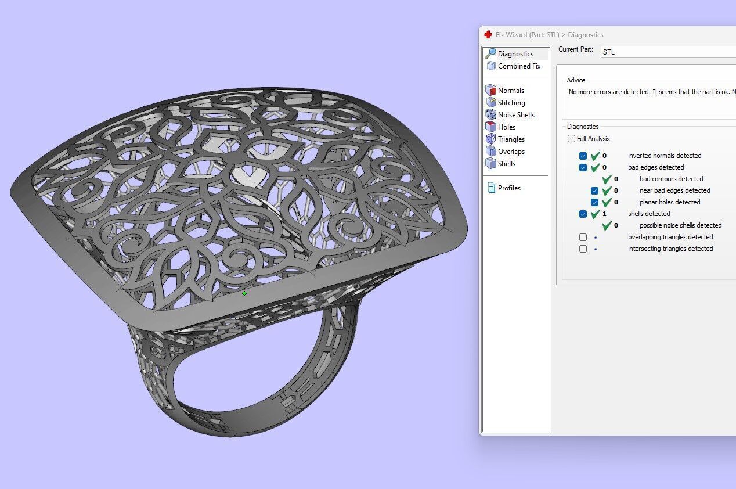
Task: Click the 'possible noise shells detected' text
Action: coord(680,225)
